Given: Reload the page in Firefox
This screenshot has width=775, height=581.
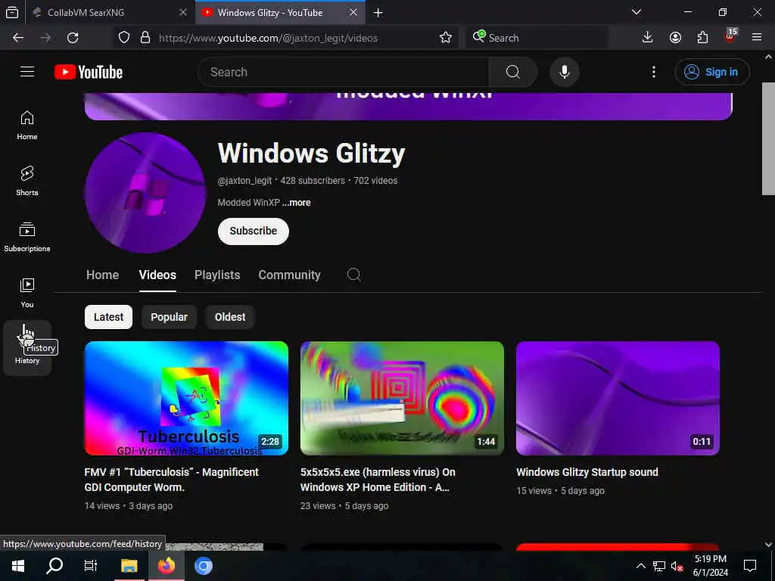Looking at the screenshot, I should point(73,38).
